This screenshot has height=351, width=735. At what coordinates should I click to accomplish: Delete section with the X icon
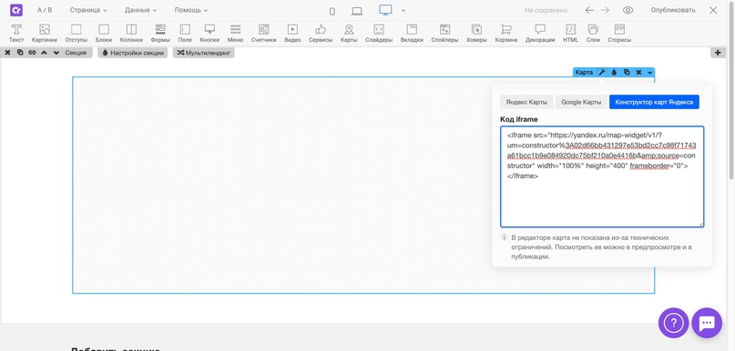(7, 53)
